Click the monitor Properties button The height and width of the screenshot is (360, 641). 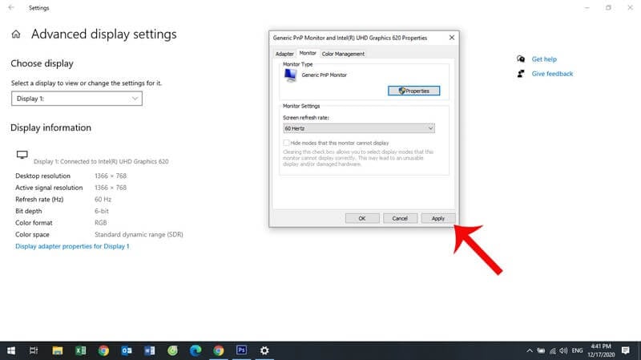coord(413,91)
